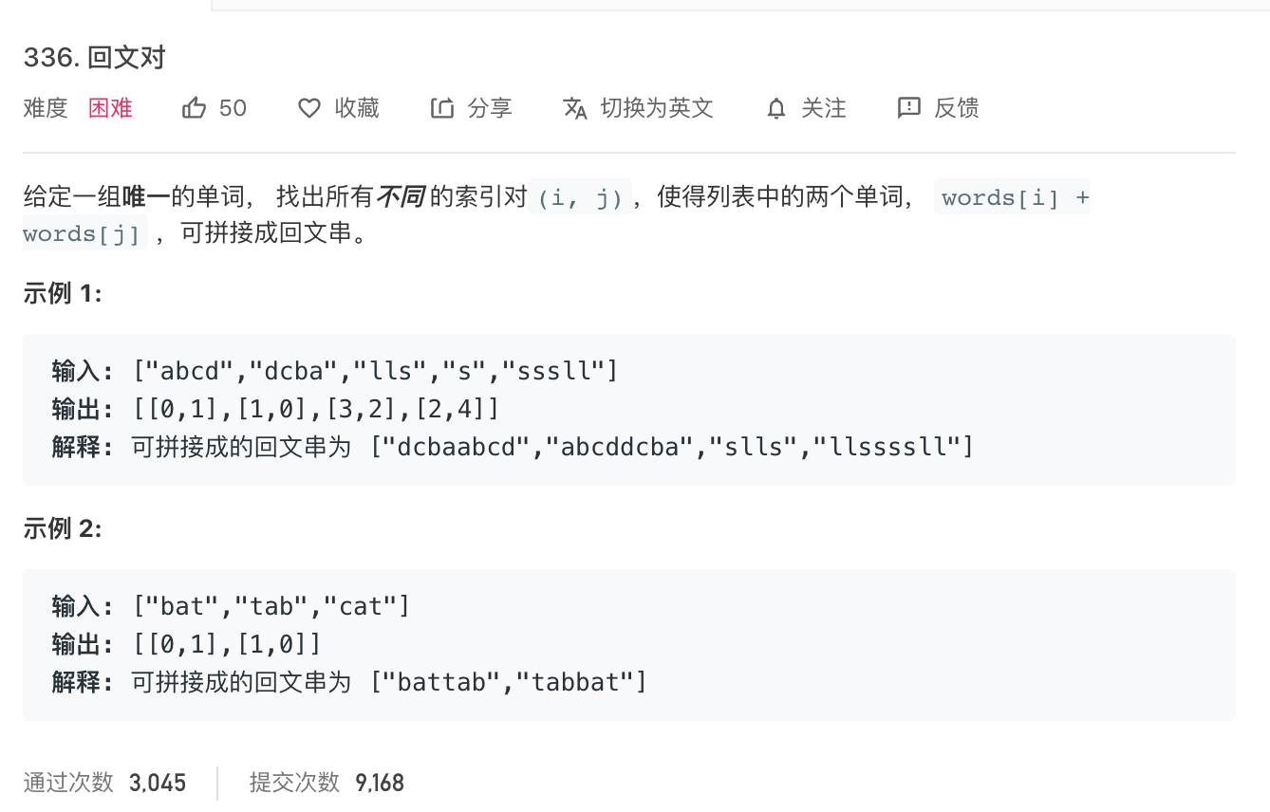Click the translate language icon
The image size is (1270, 812).
[x=575, y=108]
